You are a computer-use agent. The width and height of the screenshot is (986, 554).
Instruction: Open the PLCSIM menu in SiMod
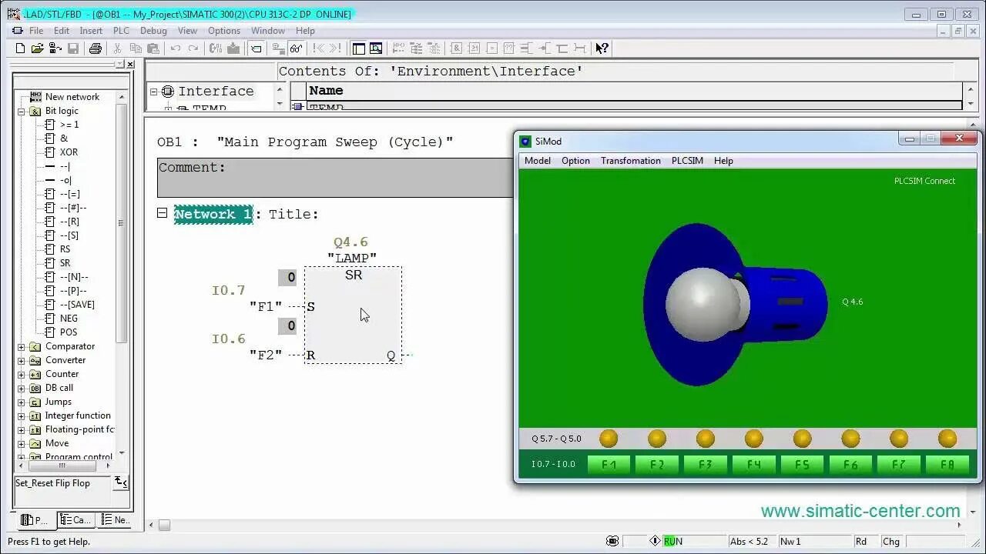687,161
